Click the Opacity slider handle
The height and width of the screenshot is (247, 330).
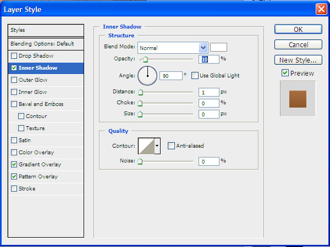pos(144,59)
